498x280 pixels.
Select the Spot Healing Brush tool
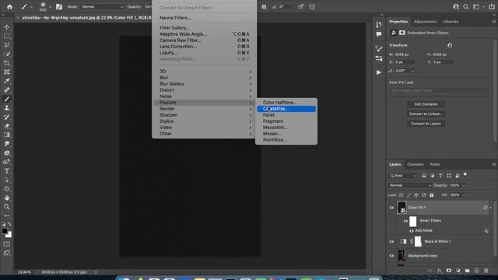point(7,90)
